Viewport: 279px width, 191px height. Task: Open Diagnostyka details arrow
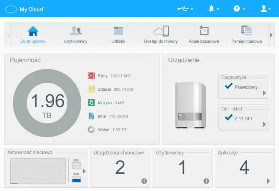click(x=264, y=93)
